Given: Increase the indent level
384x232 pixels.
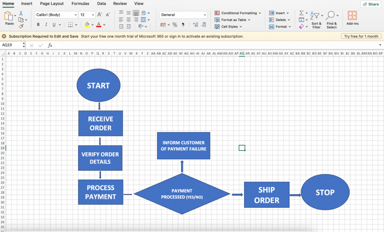Looking at the screenshot, I should 129,27.
